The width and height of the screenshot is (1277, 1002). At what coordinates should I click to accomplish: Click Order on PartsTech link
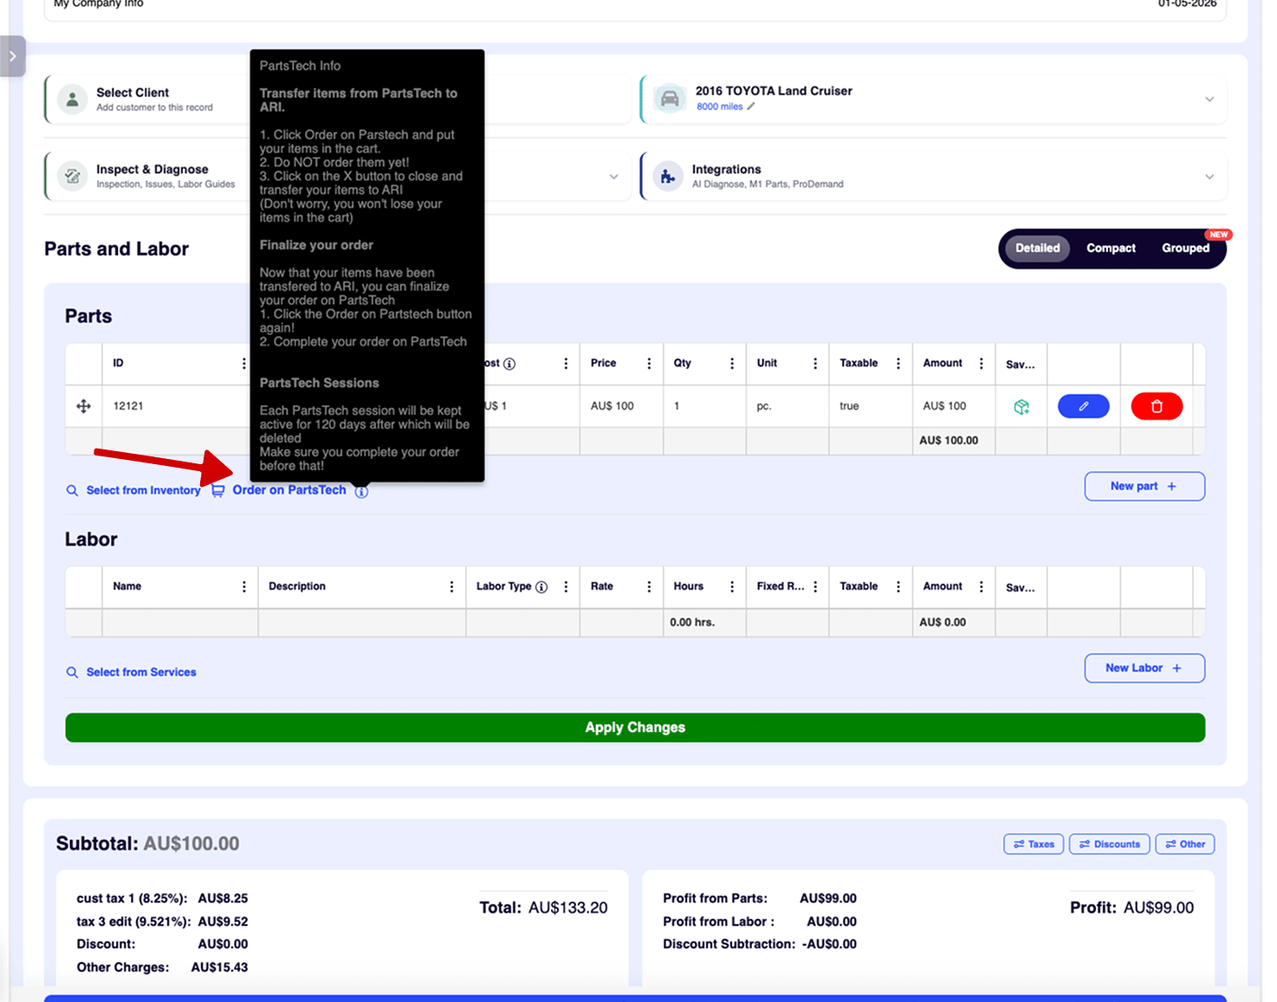point(288,490)
